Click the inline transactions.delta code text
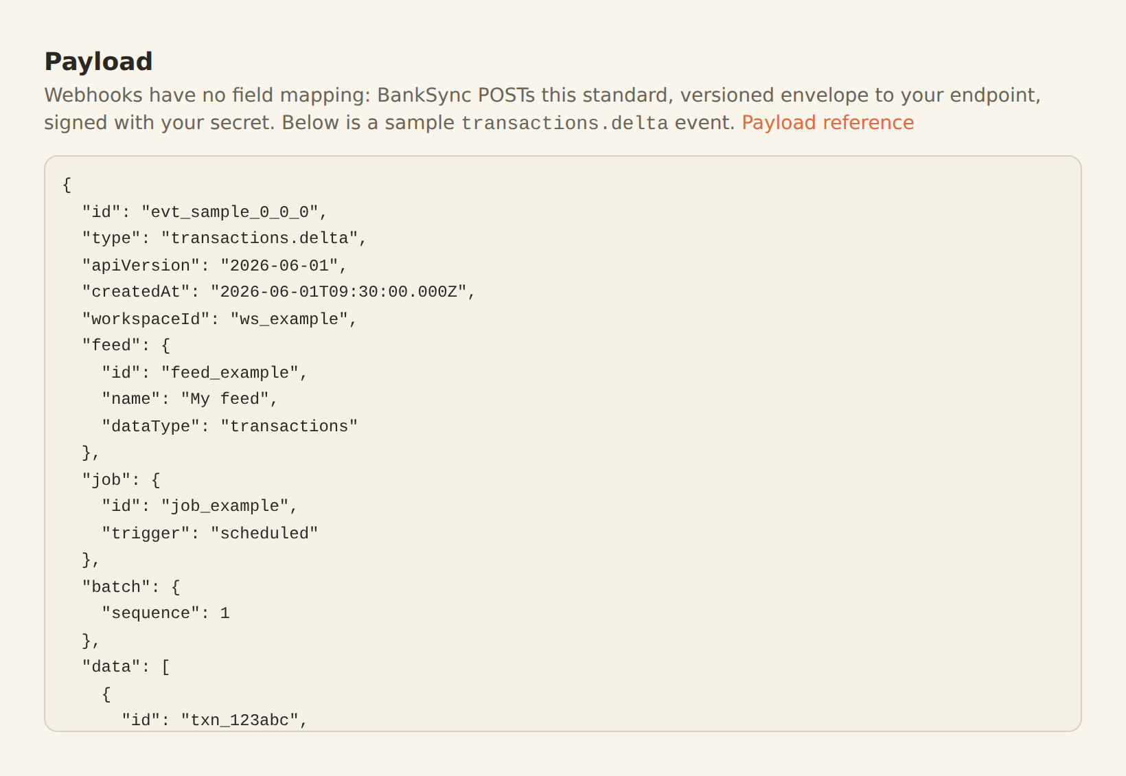 (x=564, y=123)
